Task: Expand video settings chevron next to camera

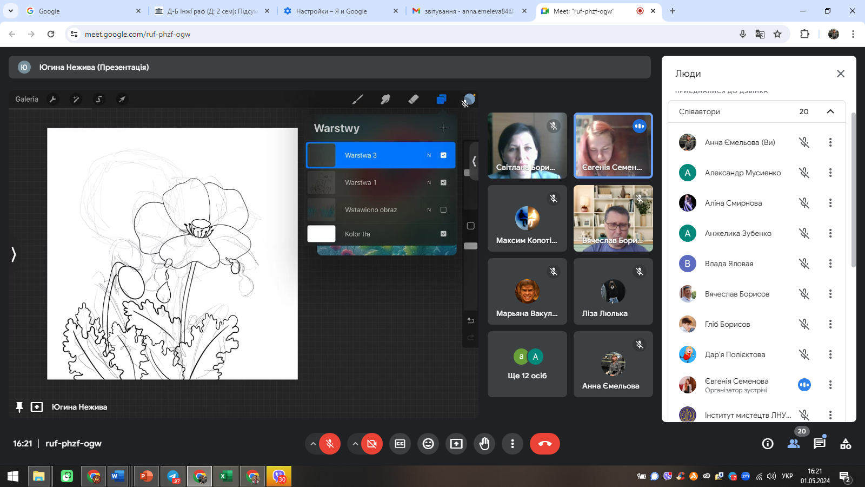Action: [x=355, y=444]
